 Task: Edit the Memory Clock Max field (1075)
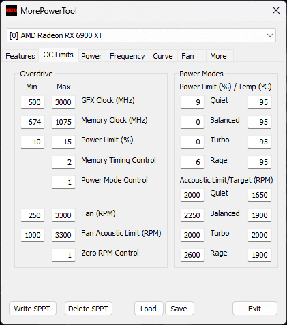pos(63,122)
